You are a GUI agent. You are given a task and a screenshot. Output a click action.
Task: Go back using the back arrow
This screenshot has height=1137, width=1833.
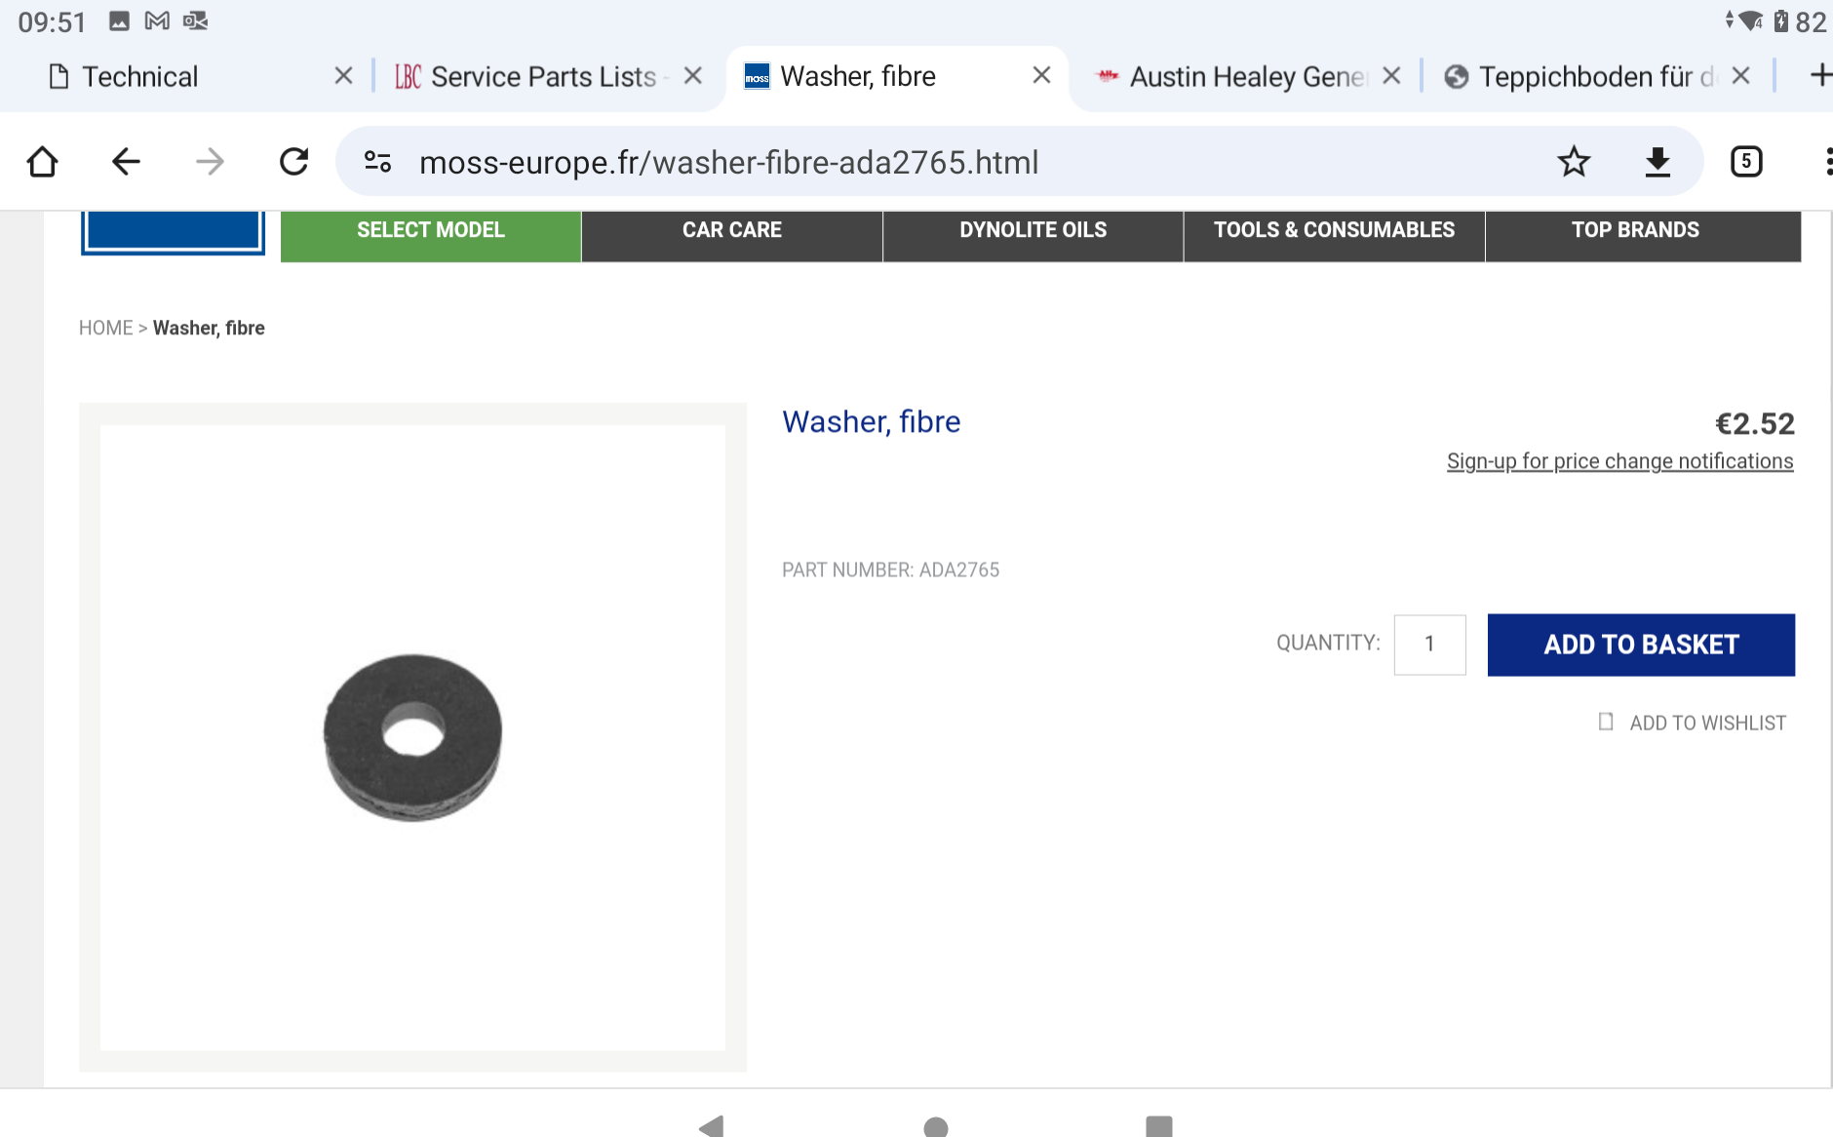coord(126,162)
